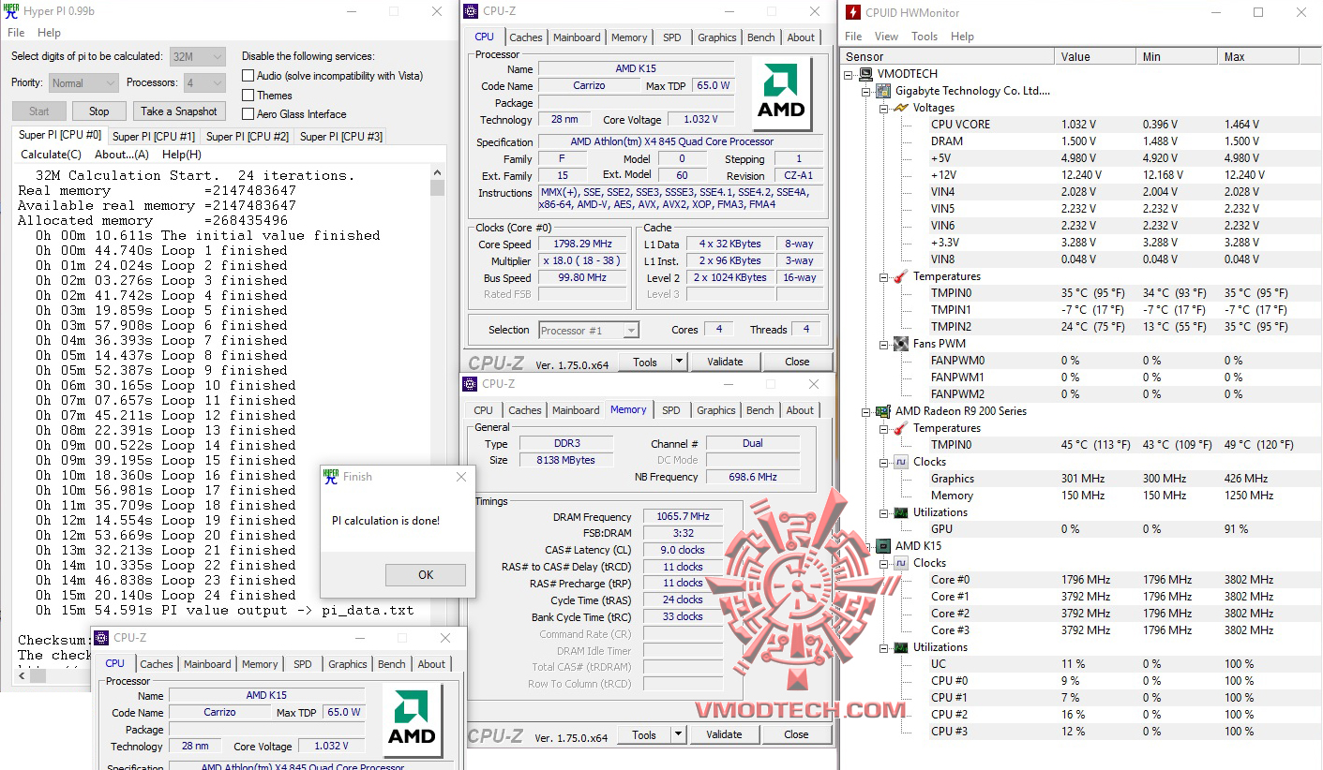Open the Tools menu in HWMonitor's menu bar

click(x=925, y=37)
